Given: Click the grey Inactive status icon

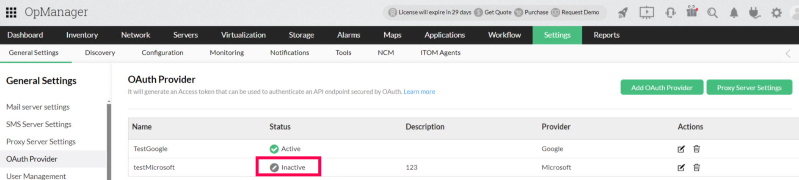Looking at the screenshot, I should click(x=274, y=167).
